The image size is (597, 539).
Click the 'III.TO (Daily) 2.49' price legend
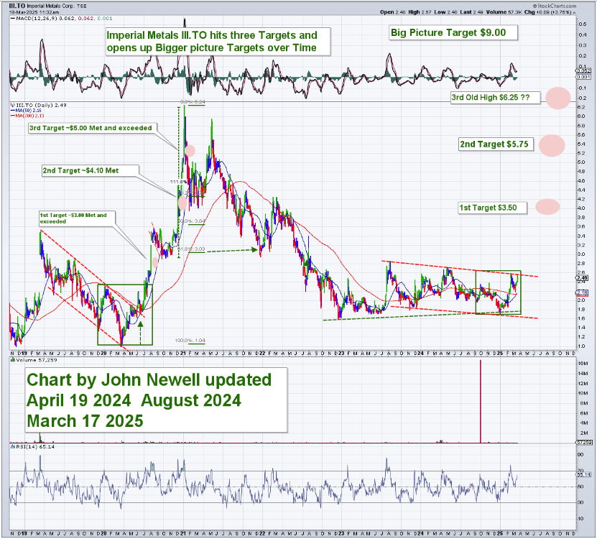(39, 105)
